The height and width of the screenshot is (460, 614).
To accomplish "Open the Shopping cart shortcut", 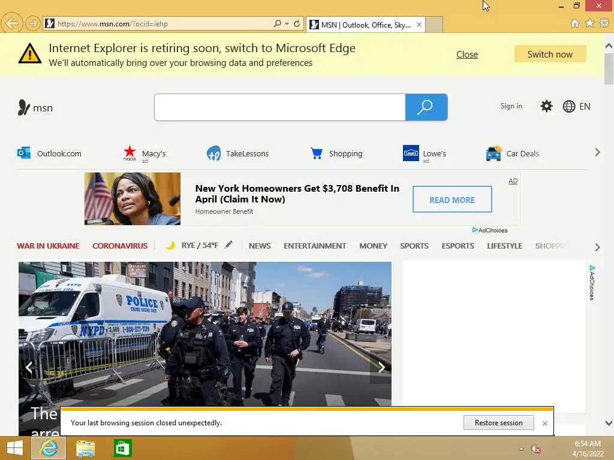I will [317, 153].
